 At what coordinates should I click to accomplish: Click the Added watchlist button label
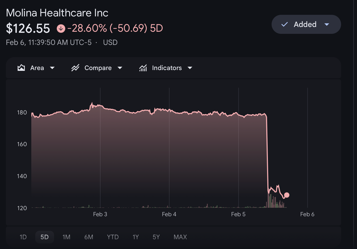click(305, 24)
